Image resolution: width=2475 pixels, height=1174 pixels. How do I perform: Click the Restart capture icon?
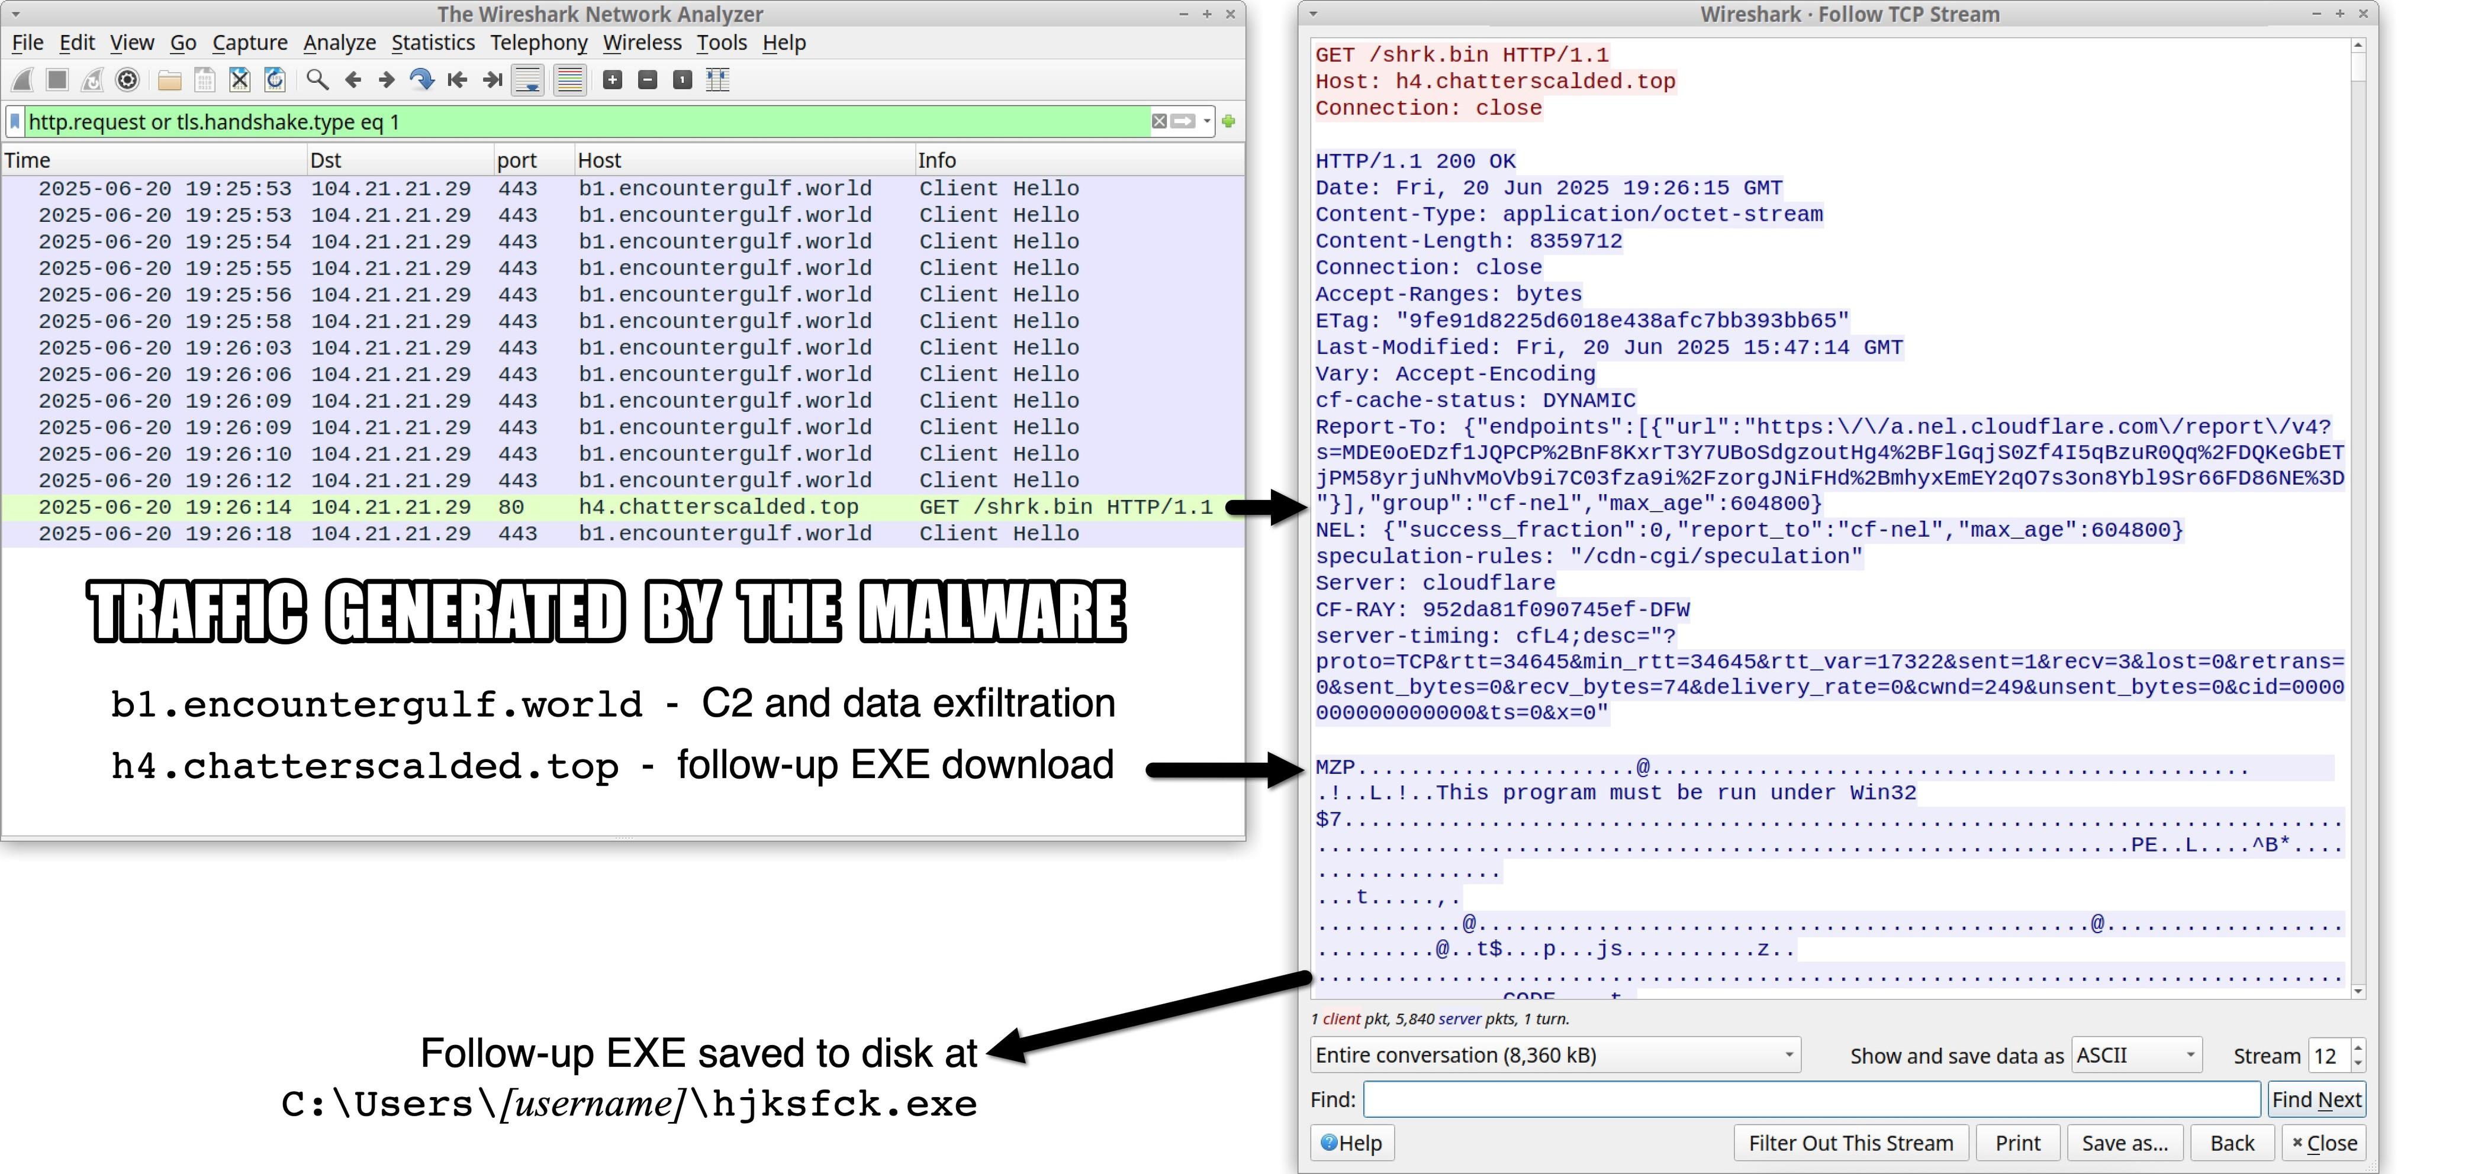(x=92, y=80)
